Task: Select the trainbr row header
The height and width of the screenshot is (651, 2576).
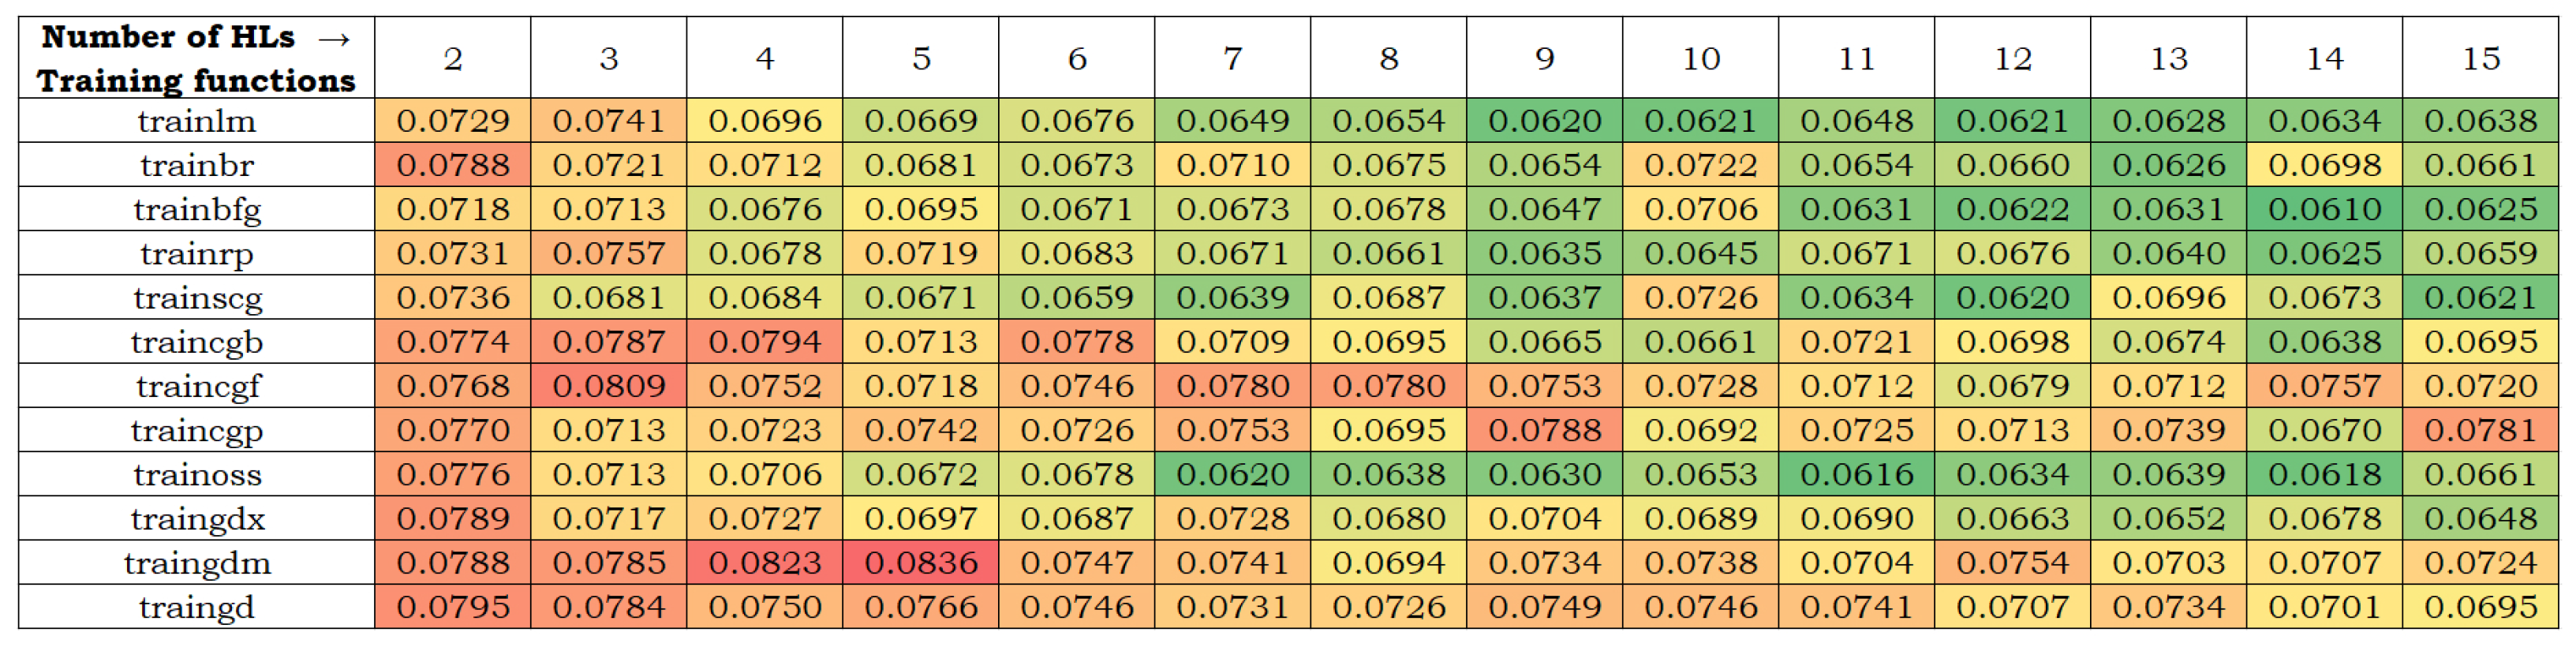Action: click(x=196, y=165)
